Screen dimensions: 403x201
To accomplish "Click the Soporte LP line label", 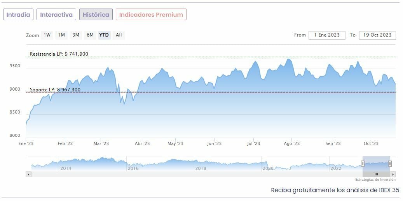I will tap(55, 90).
